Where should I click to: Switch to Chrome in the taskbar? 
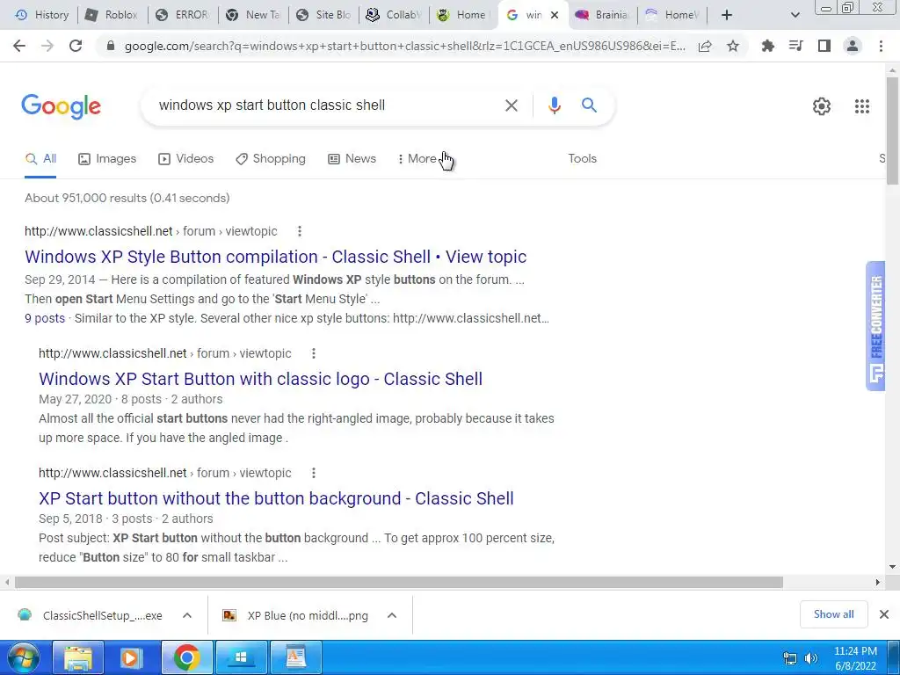pyautogui.click(x=186, y=657)
